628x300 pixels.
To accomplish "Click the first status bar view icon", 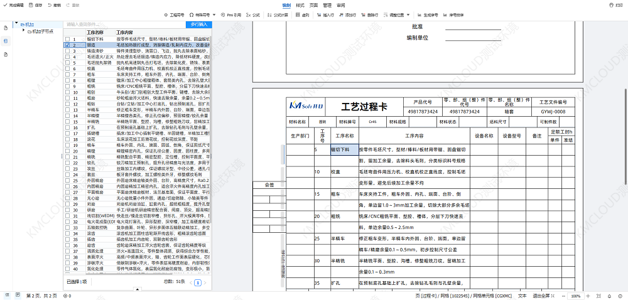I will 7,295.
